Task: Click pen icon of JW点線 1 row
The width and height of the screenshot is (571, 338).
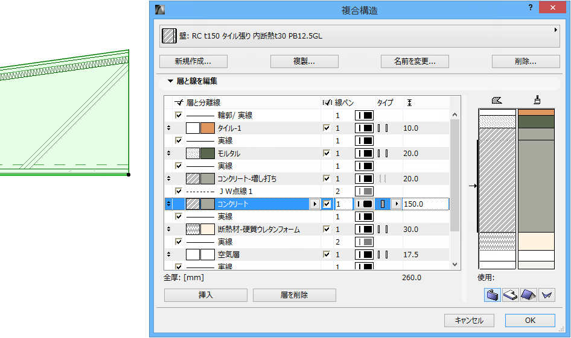Action: [x=364, y=191]
